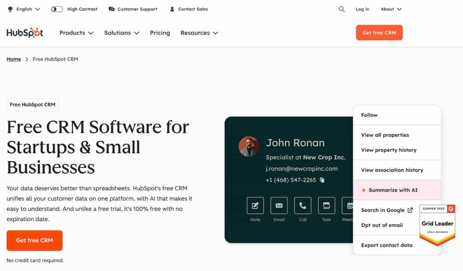Open the About dropdown
This screenshot has height=271, width=463.
391,9
